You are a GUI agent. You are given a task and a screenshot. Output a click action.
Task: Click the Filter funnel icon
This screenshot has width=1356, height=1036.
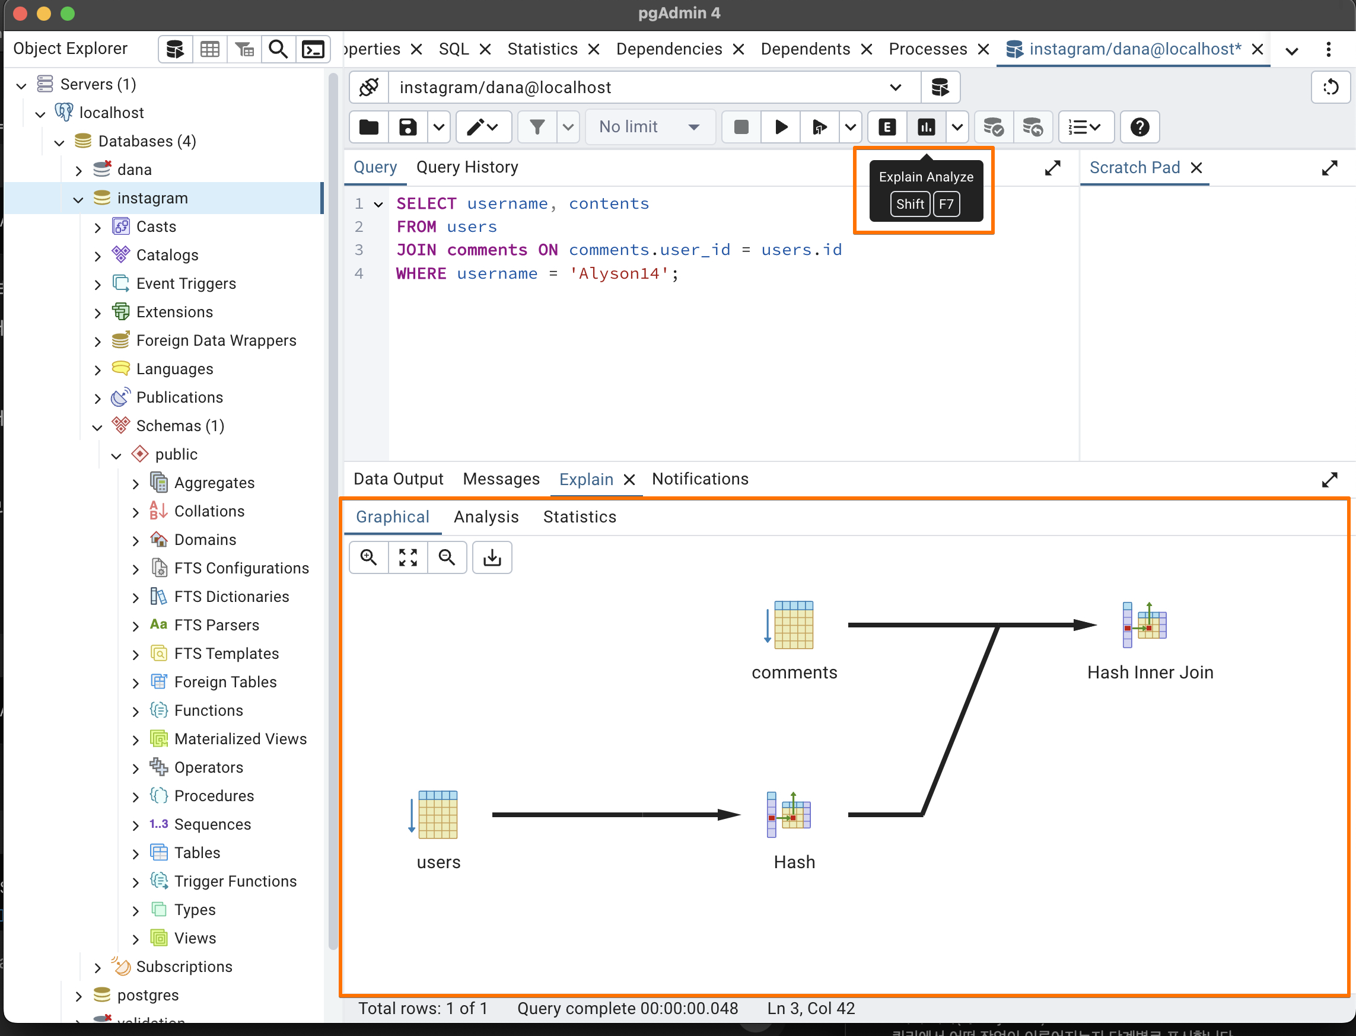(x=537, y=127)
